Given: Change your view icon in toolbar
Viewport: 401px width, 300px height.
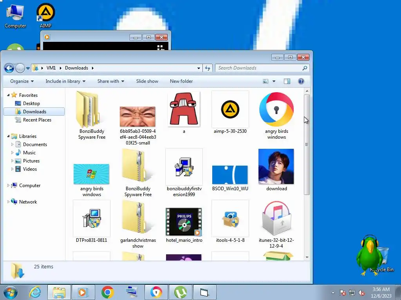Looking at the screenshot, I should (266, 81).
